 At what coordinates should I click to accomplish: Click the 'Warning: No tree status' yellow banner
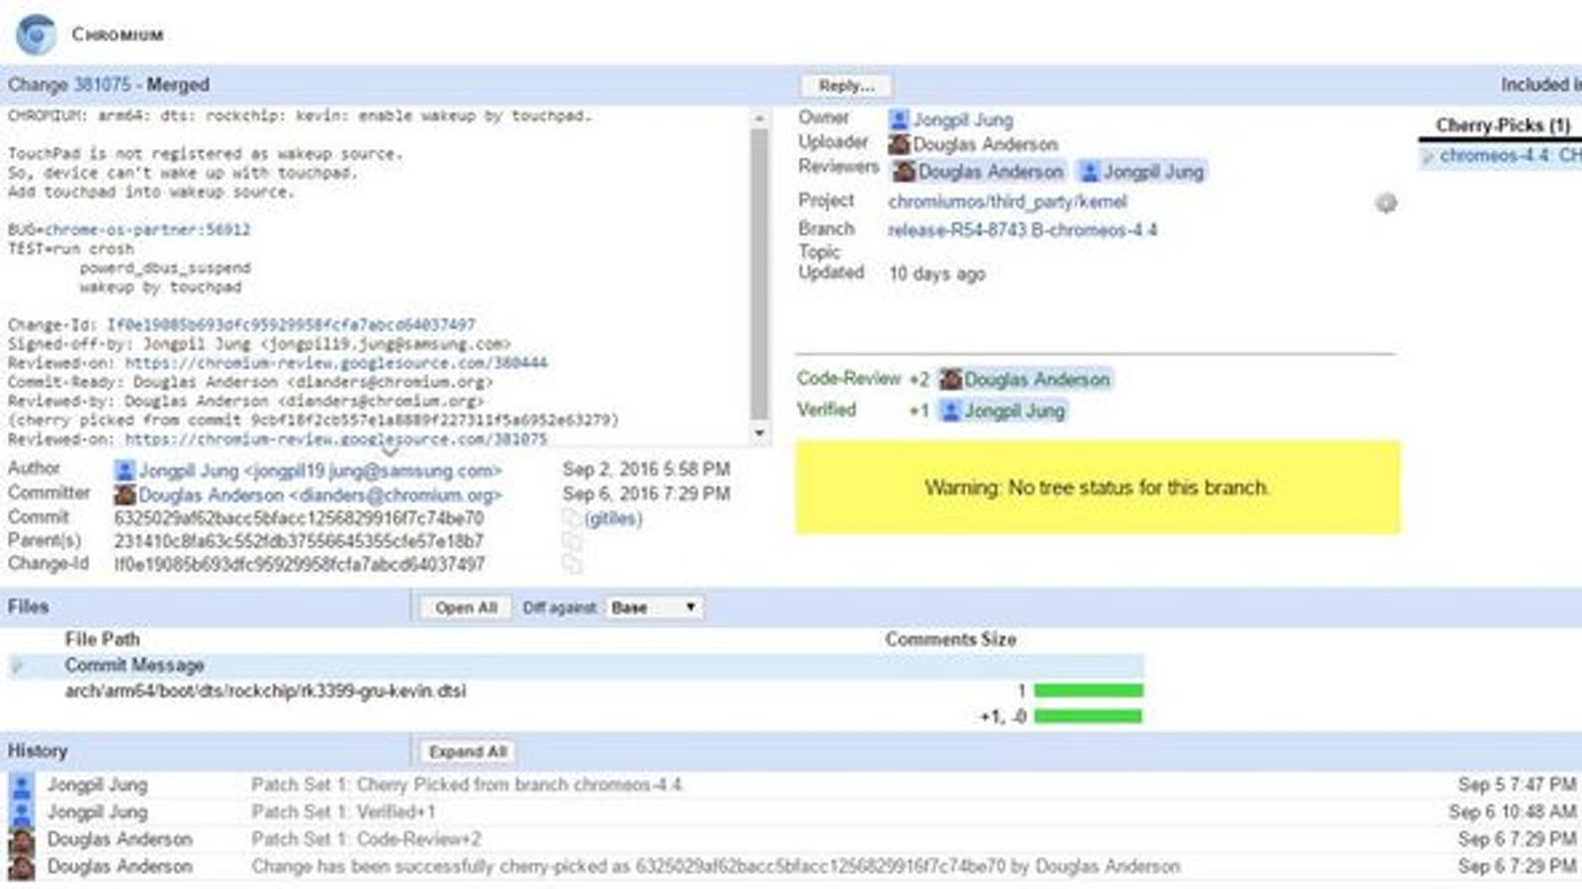coord(1098,487)
